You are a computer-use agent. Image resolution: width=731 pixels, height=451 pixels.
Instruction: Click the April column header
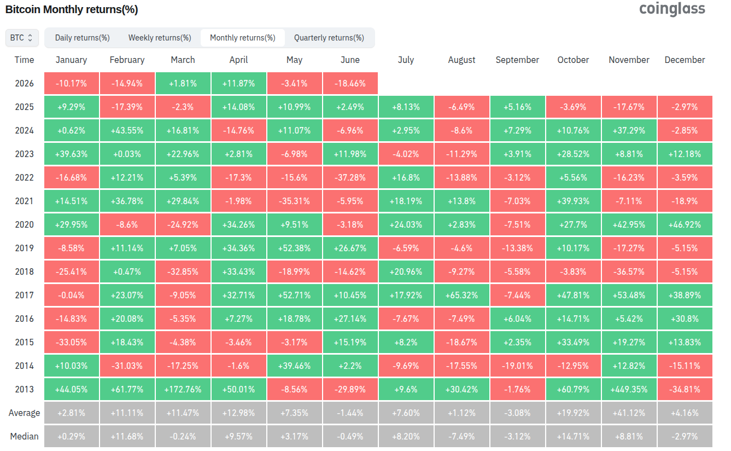pyautogui.click(x=238, y=60)
